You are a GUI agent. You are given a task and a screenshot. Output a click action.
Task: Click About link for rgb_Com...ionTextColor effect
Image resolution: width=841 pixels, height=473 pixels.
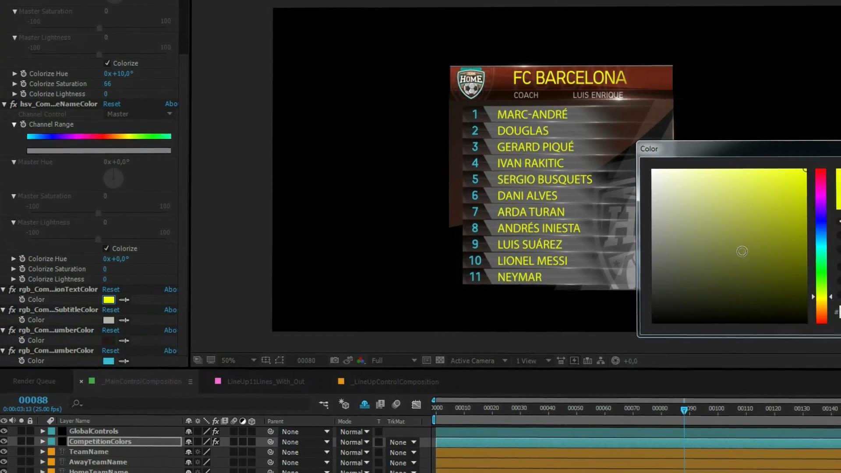170,289
